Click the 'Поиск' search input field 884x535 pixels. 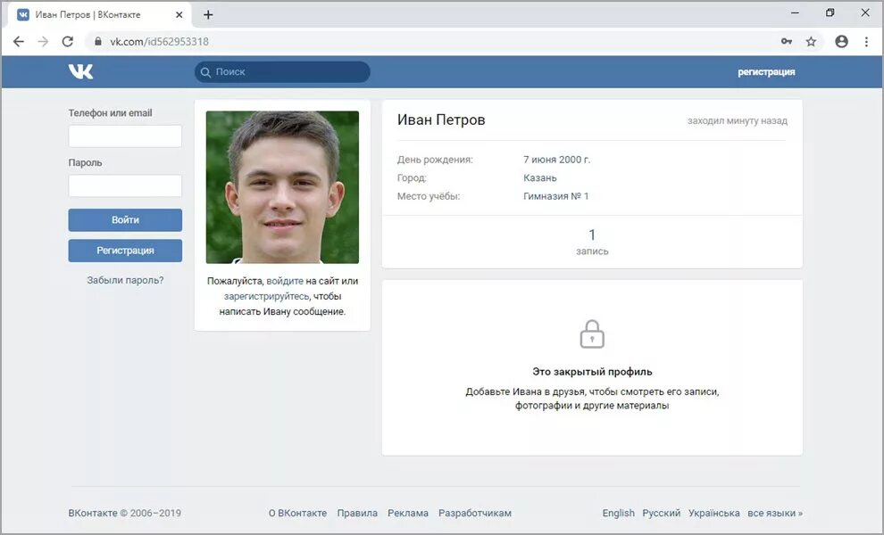[x=286, y=71]
